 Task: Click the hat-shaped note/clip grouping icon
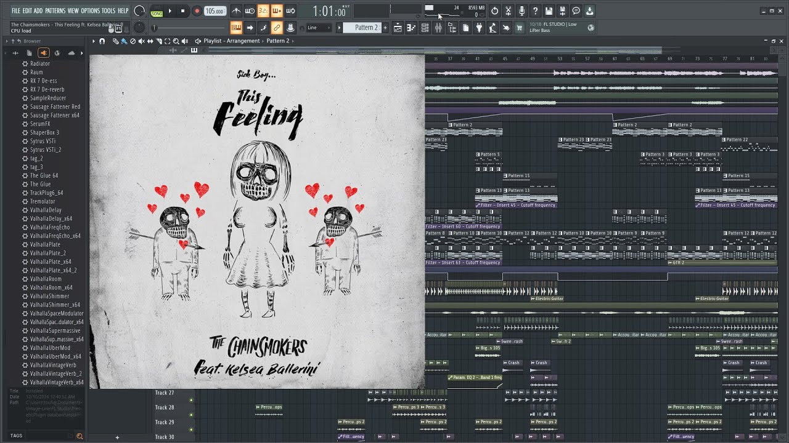click(x=290, y=28)
